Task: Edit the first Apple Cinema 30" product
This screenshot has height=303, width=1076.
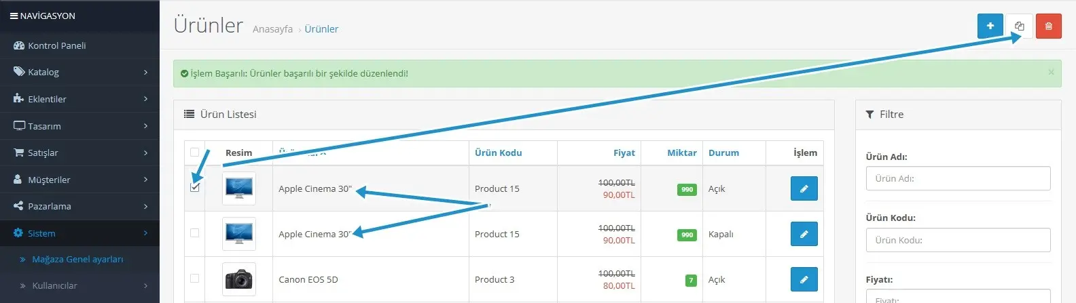Action: 804,188
